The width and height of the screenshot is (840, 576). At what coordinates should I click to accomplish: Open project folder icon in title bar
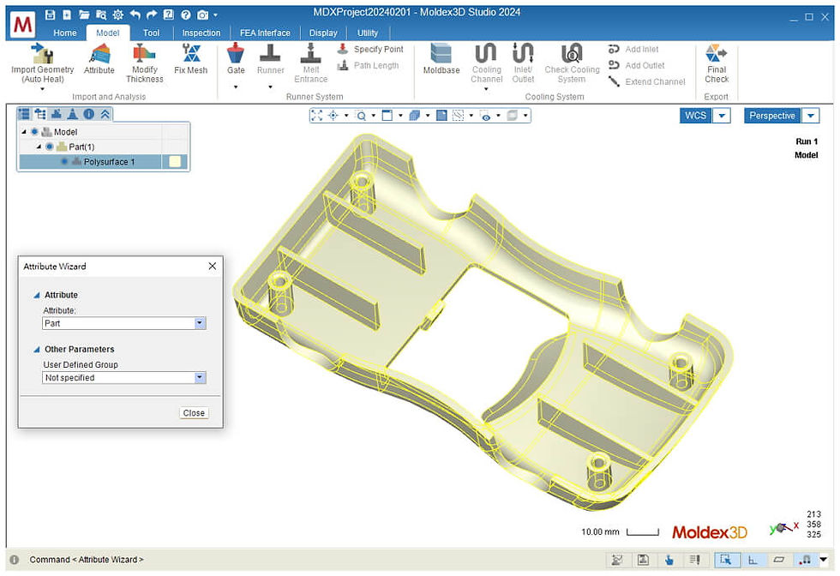click(84, 15)
